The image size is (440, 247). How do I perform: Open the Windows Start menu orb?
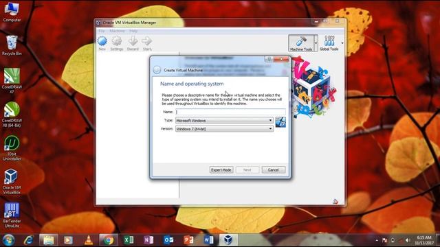(x=8, y=240)
